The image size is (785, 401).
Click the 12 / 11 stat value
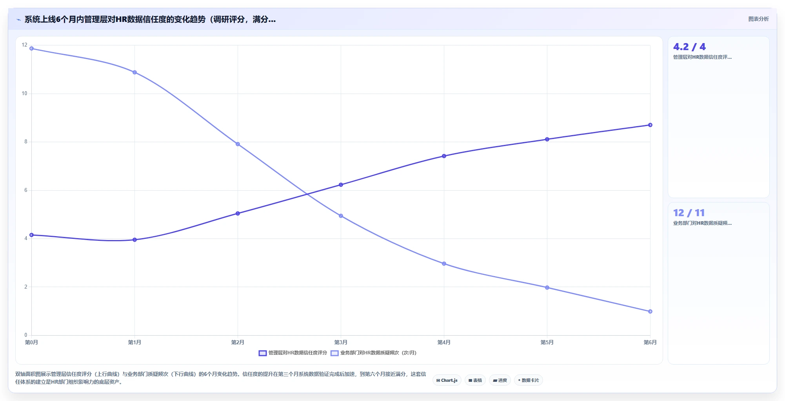coord(689,213)
